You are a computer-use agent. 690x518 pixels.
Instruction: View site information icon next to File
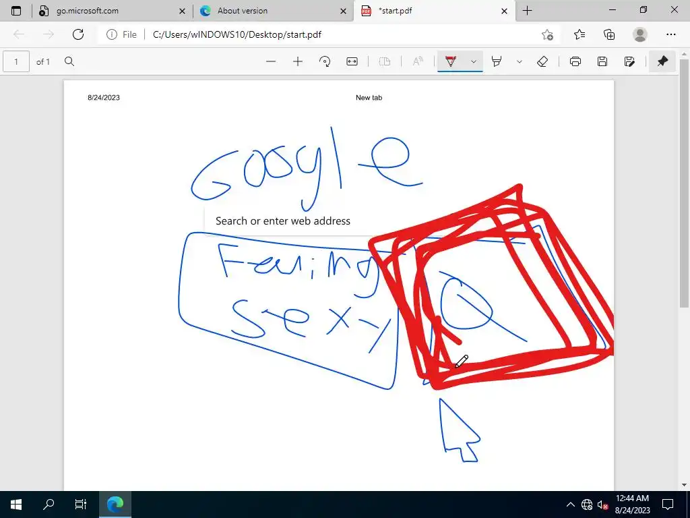(x=112, y=34)
